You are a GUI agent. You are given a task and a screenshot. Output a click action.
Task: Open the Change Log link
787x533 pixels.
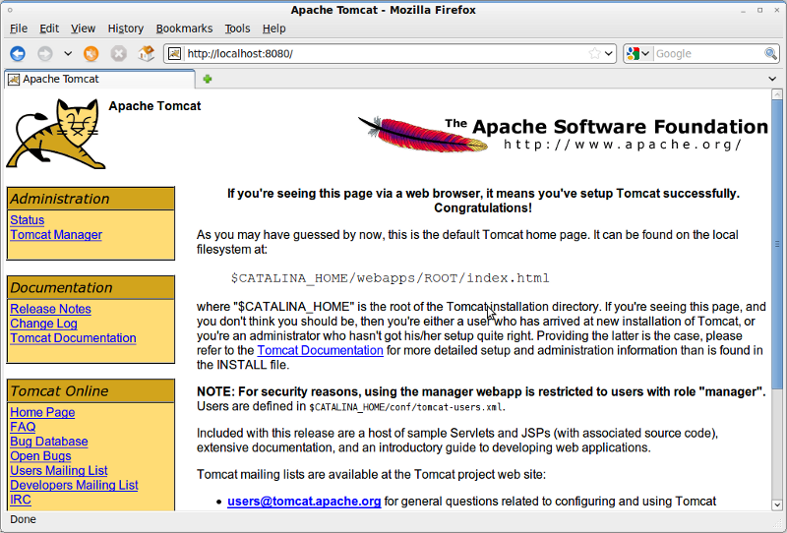(43, 324)
